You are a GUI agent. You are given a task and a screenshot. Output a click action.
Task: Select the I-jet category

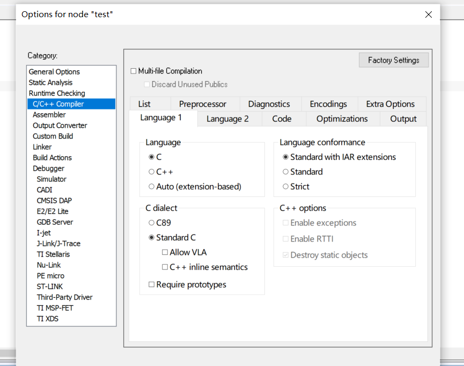pyautogui.click(x=71, y=233)
